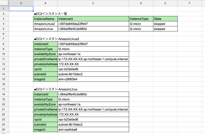Screen dimensions: 205x134
Task: Click the instanceType label in row 19
Action: pyautogui.click(x=45, y=99)
